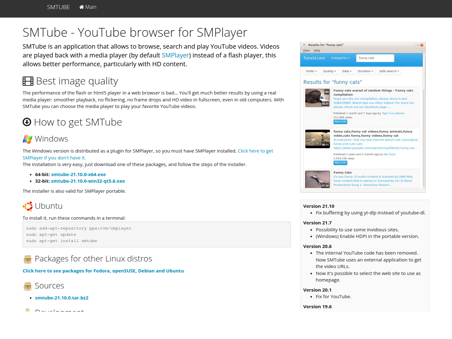The width and height of the screenshot is (452, 339).
Task: Click the 'Version 20.6' changelog heading
Action: click(317, 246)
